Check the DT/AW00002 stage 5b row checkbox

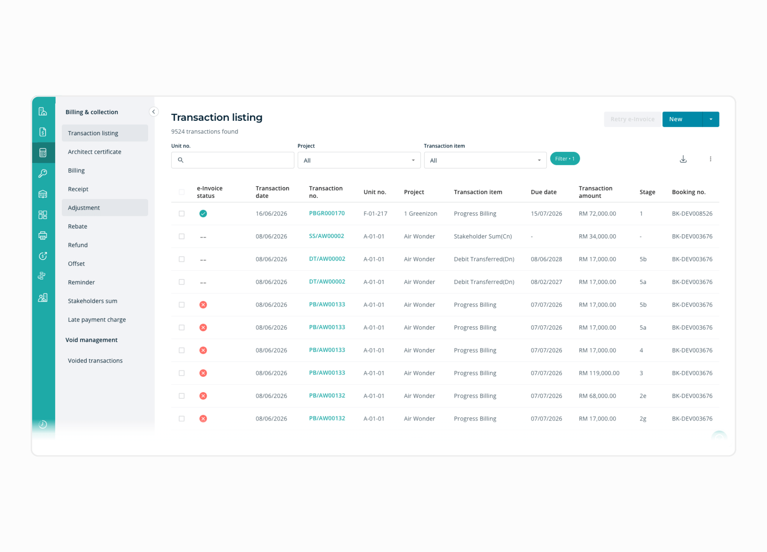tap(182, 259)
